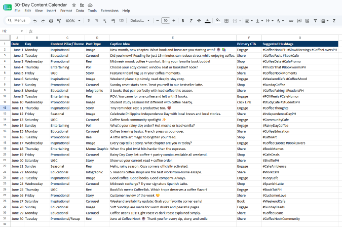Toggle Strikethrough formatting
Viewport: 342px width, 227px height.
199,21
